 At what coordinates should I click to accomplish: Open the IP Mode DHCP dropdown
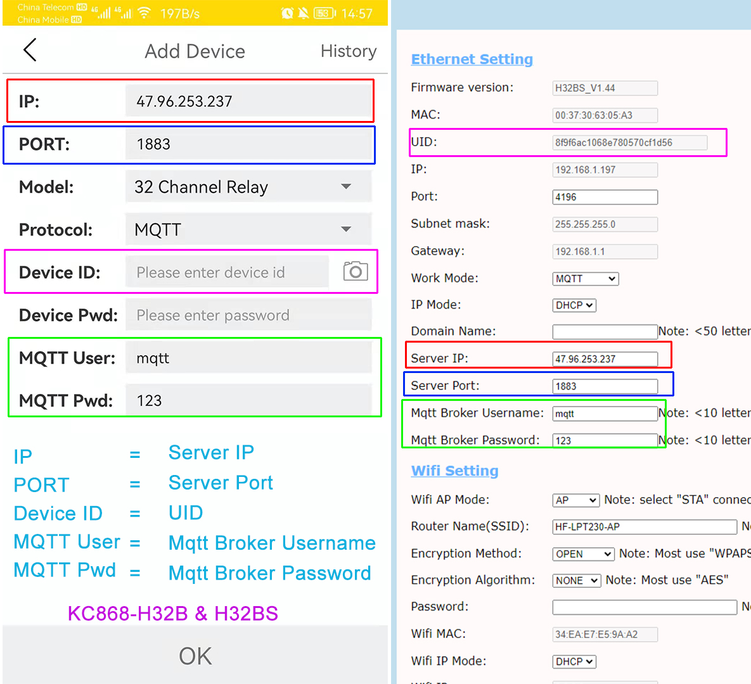pos(574,305)
